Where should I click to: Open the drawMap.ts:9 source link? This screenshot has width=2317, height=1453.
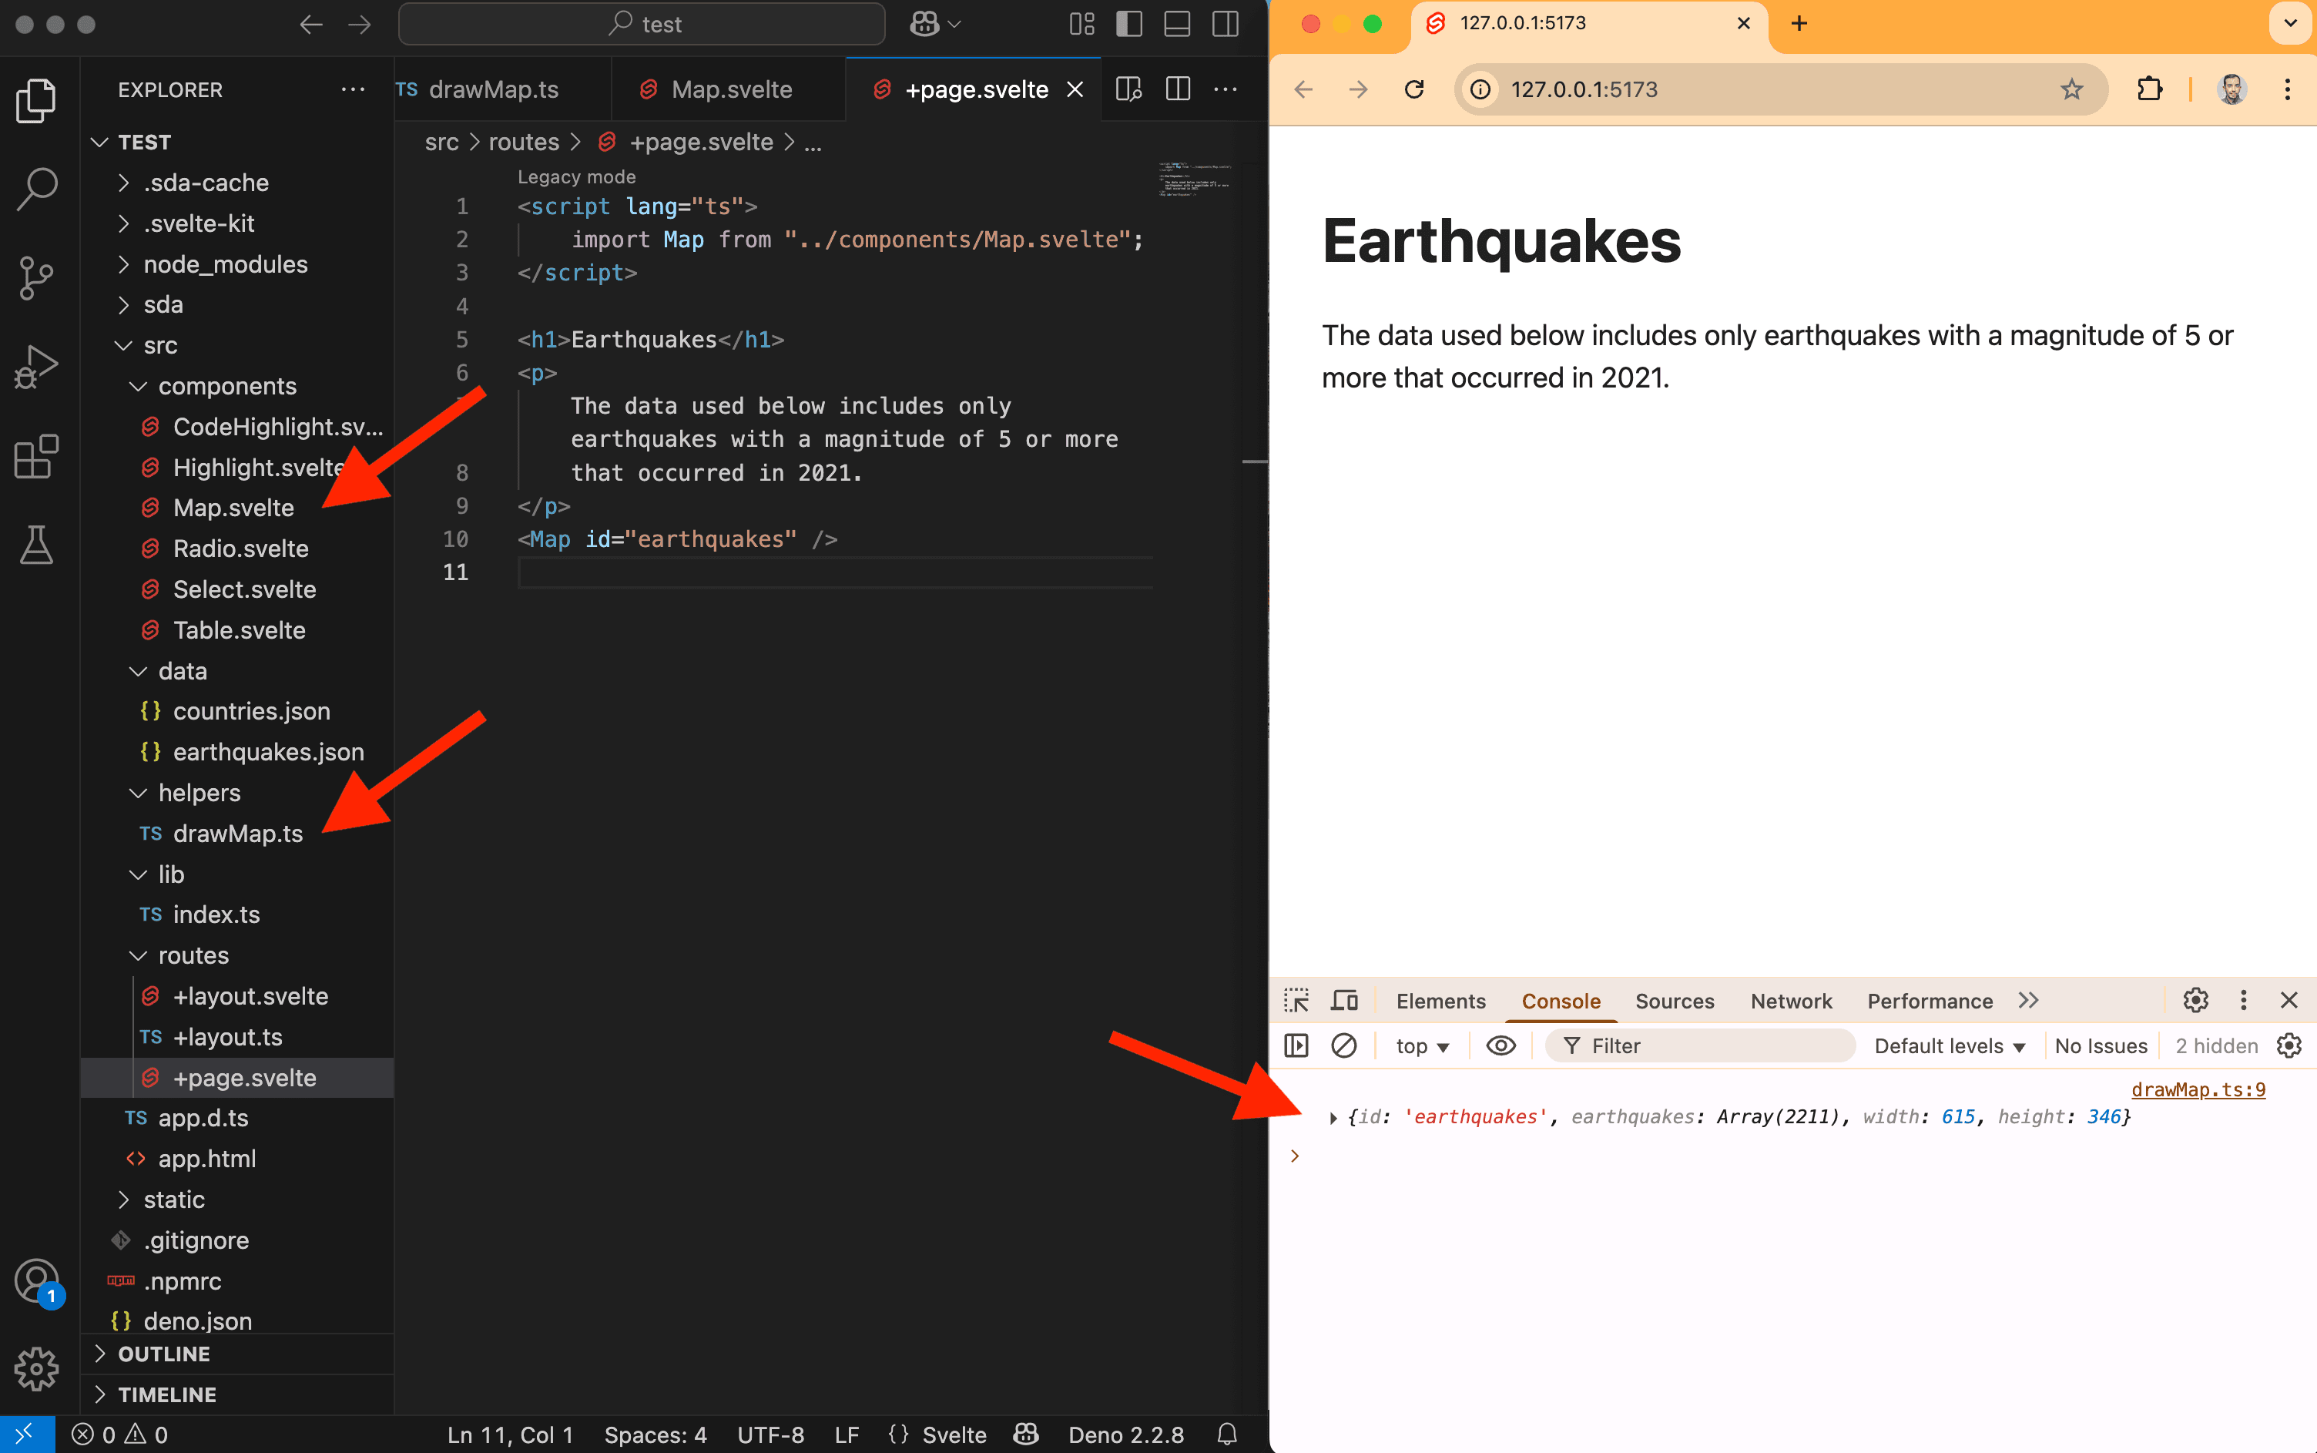[2198, 1089]
